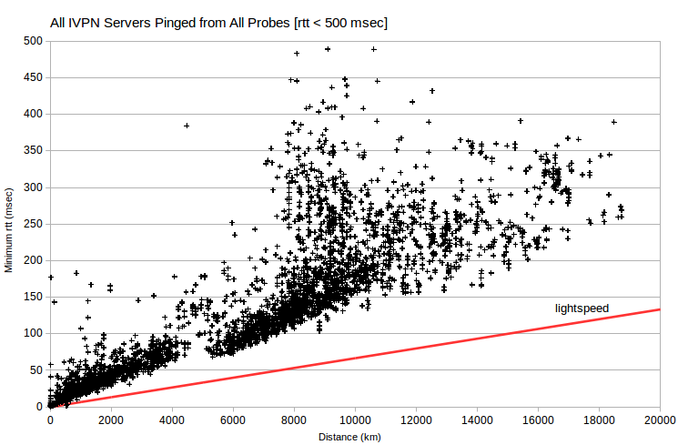Click the 6000 x-axis label
The height and width of the screenshot is (445, 678).
click(233, 420)
